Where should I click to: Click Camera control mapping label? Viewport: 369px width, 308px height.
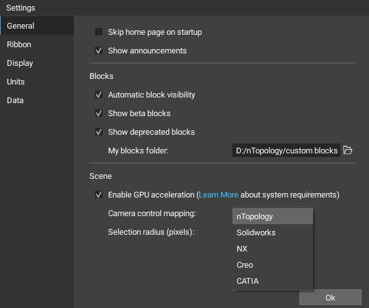(152, 214)
